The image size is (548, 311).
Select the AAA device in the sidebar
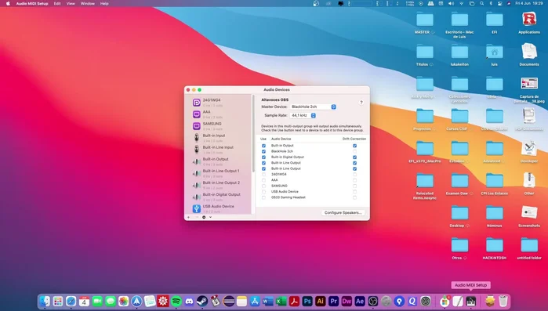pyautogui.click(x=219, y=114)
